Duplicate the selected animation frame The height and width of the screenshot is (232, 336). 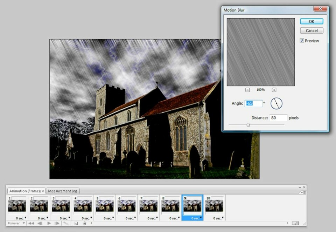[x=76, y=223]
